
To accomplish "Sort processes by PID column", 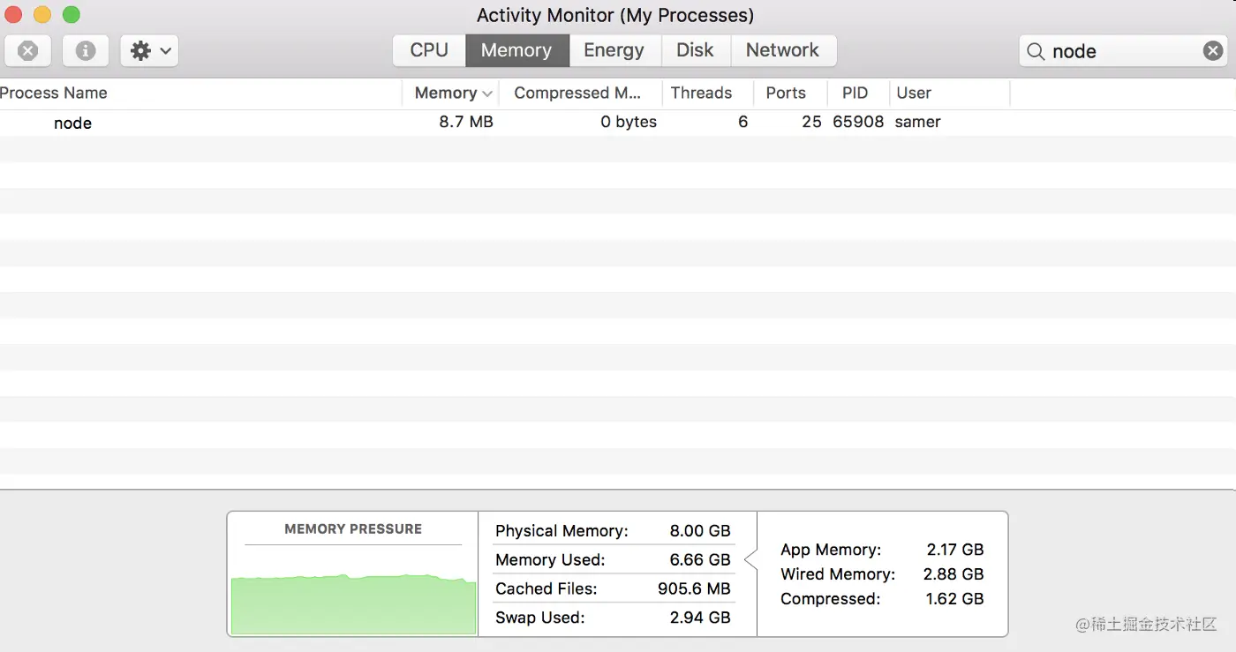I will (855, 94).
